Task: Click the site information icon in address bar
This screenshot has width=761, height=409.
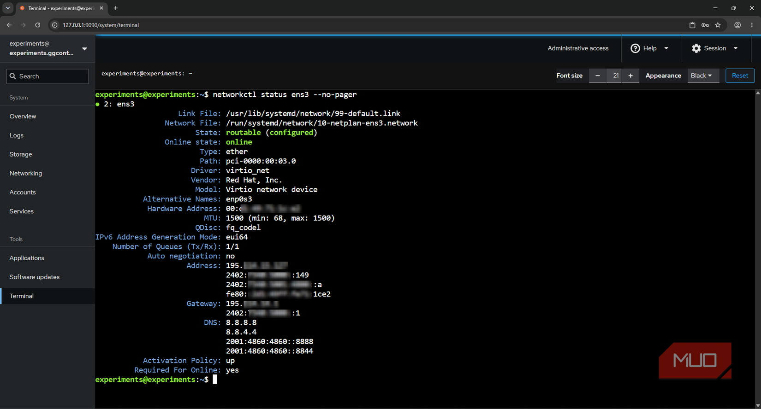Action: point(54,25)
